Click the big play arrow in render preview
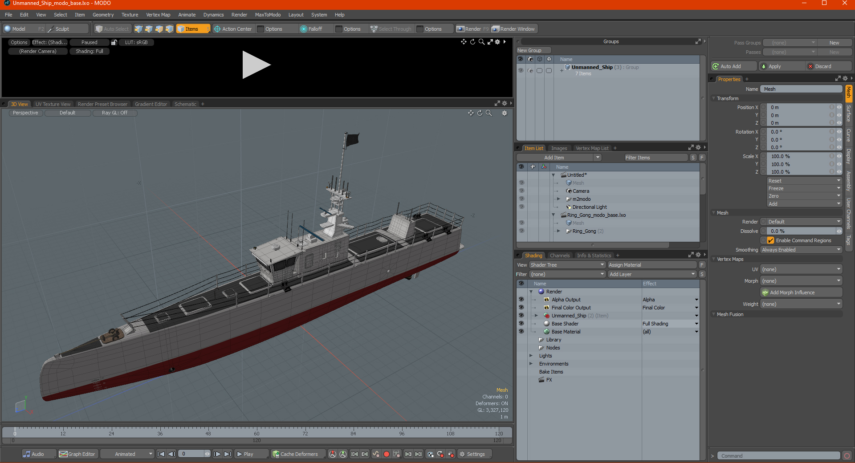The image size is (855, 463). coord(256,65)
